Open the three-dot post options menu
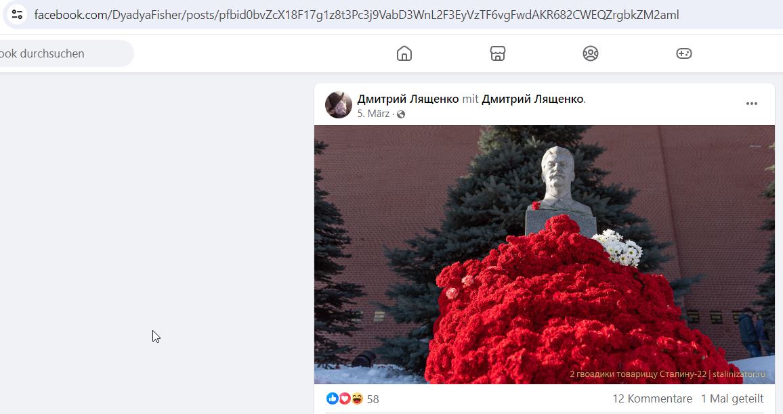This screenshot has width=783, height=414. [x=752, y=103]
